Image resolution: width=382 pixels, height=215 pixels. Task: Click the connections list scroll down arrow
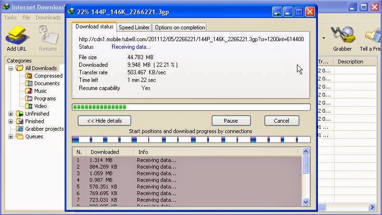pyautogui.click(x=306, y=202)
